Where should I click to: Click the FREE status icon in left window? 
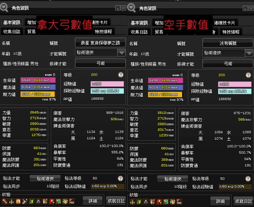click(x=72, y=201)
